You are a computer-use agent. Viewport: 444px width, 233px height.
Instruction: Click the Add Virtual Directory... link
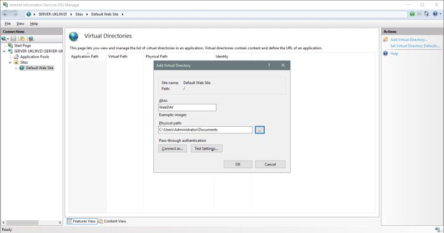(409, 40)
